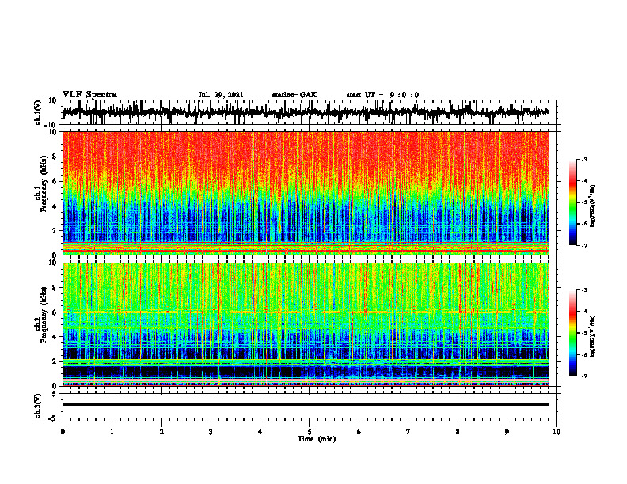Click the "0" tick label on time axis
Viewport: 627px width, 484px height.
tap(63, 432)
